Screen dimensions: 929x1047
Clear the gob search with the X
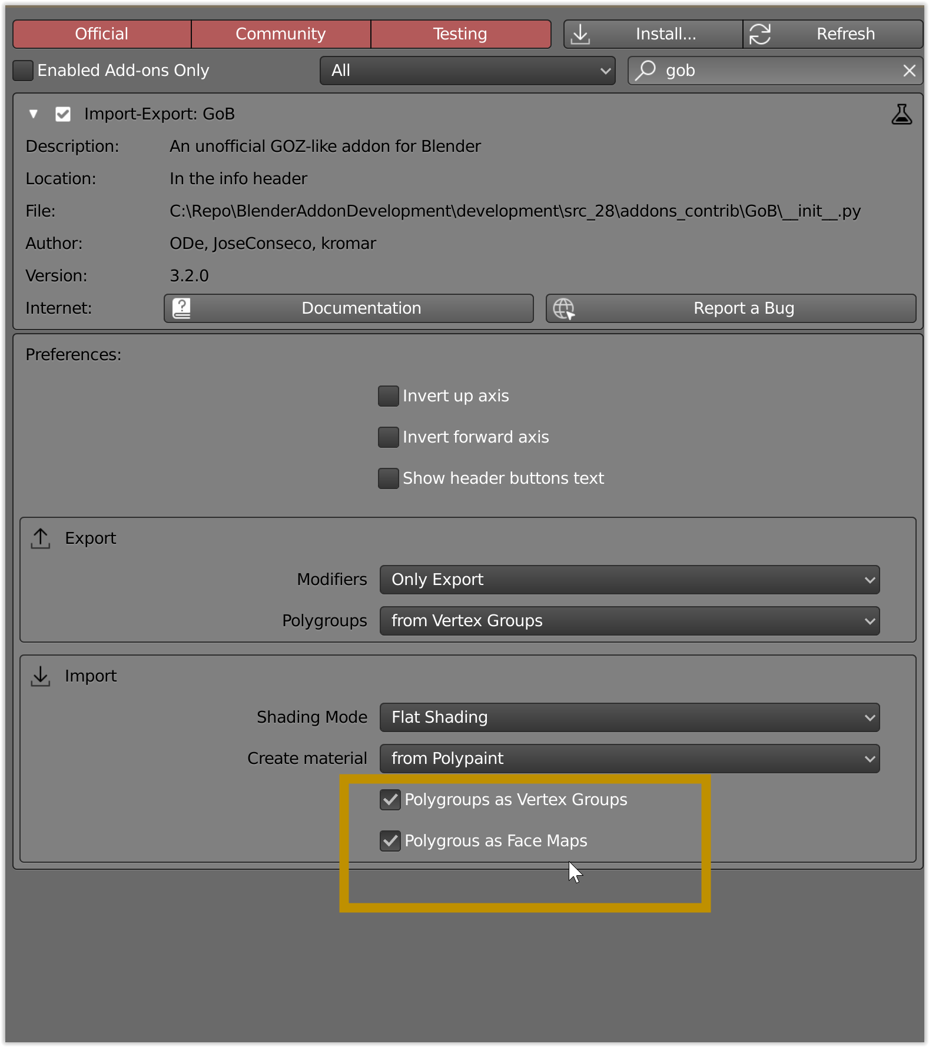(x=909, y=71)
